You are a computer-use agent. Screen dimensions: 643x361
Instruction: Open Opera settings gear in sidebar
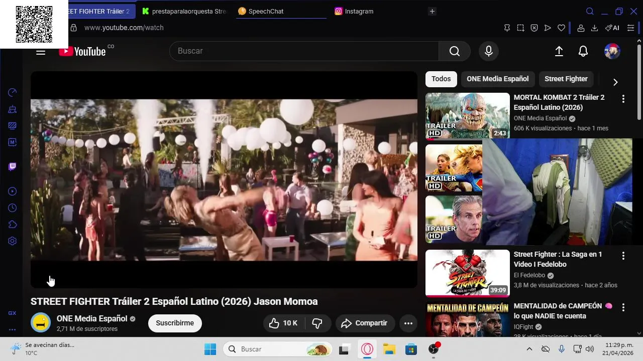tap(13, 241)
